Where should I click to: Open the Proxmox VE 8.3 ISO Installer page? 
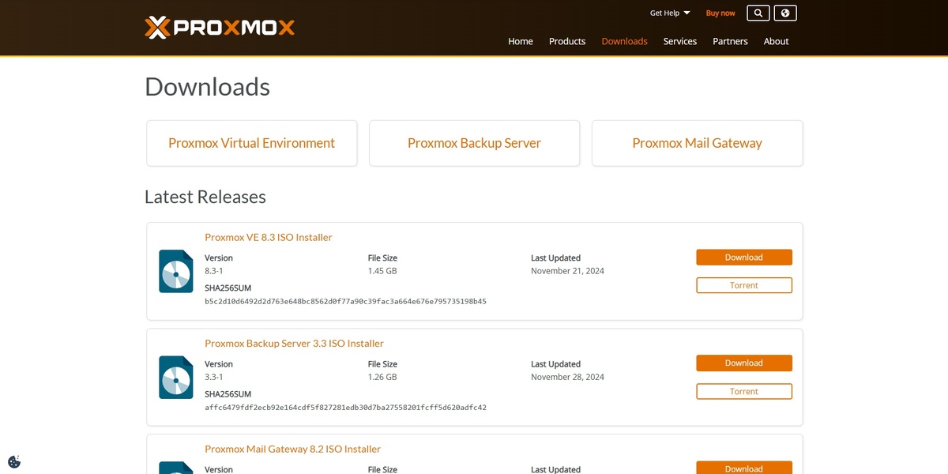[x=268, y=236]
